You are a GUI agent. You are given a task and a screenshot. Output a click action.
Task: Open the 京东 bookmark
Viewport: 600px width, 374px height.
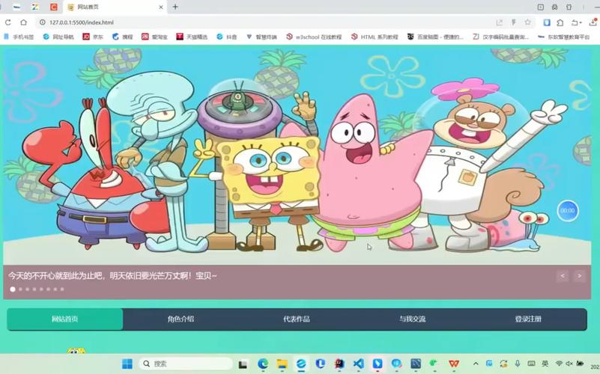[x=93, y=37]
